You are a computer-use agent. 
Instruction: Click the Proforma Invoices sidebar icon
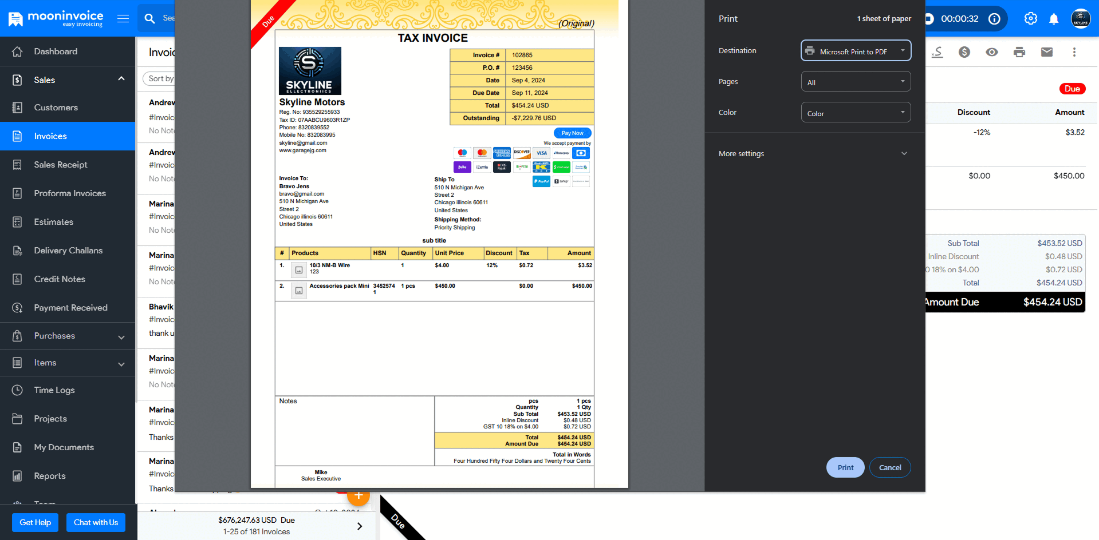pyautogui.click(x=17, y=193)
